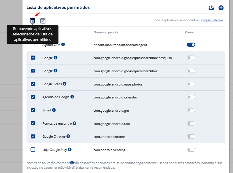Open info icon beside Google Chrome

pyautogui.click(x=68, y=136)
